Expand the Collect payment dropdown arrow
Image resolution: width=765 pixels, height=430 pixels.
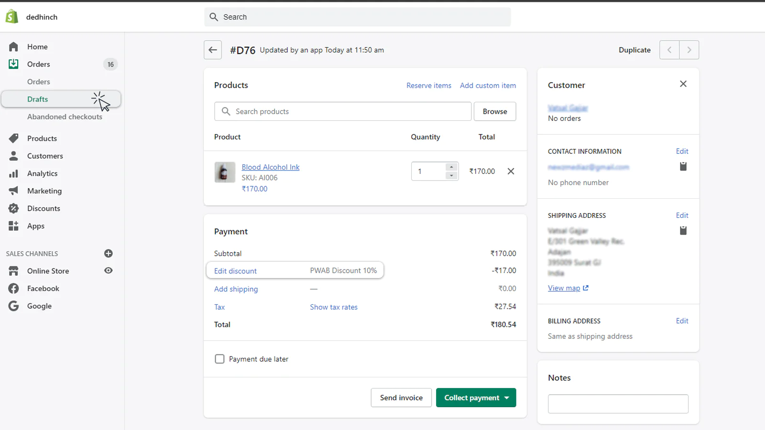pyautogui.click(x=507, y=398)
